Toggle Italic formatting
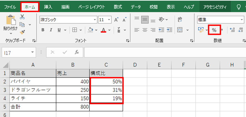The height and width of the screenshot is (117, 246). (x=51, y=30)
